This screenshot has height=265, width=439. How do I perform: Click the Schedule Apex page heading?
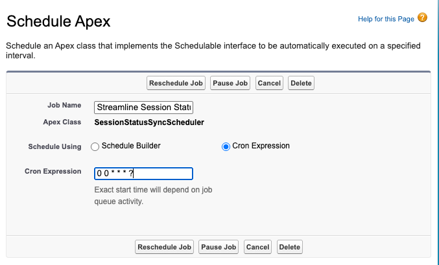pos(58,21)
